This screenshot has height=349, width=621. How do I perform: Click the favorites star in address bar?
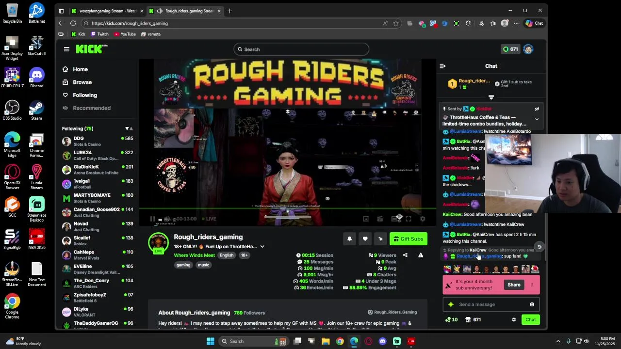[x=396, y=23]
